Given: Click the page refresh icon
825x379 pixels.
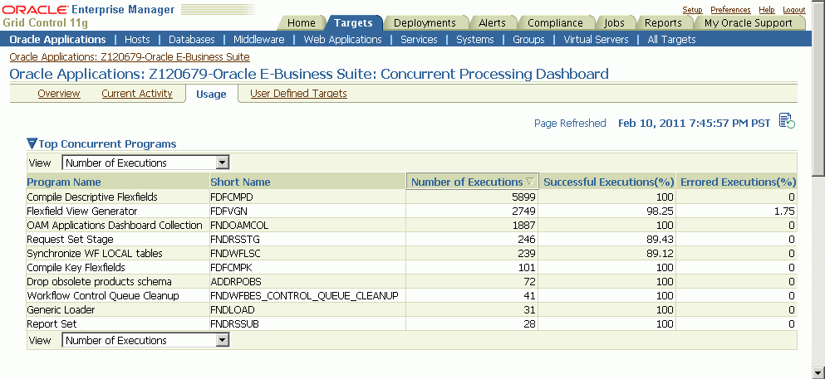Looking at the screenshot, I should coord(787,121).
